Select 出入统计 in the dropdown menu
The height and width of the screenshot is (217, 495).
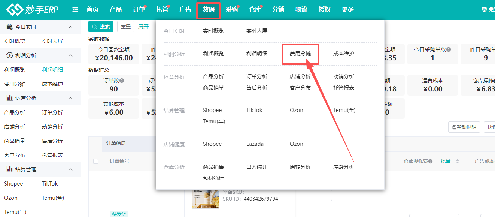click(257, 167)
